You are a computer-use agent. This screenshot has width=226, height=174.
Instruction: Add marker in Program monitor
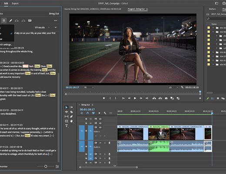104,98
